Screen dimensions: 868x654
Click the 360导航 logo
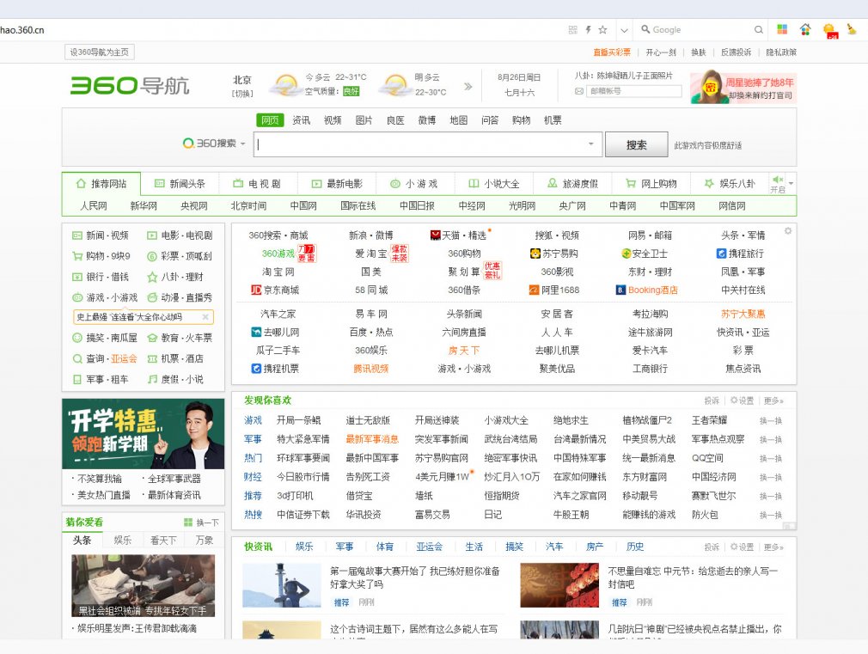pyautogui.click(x=130, y=86)
